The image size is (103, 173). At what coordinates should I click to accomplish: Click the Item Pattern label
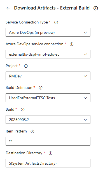click(x=16, y=131)
